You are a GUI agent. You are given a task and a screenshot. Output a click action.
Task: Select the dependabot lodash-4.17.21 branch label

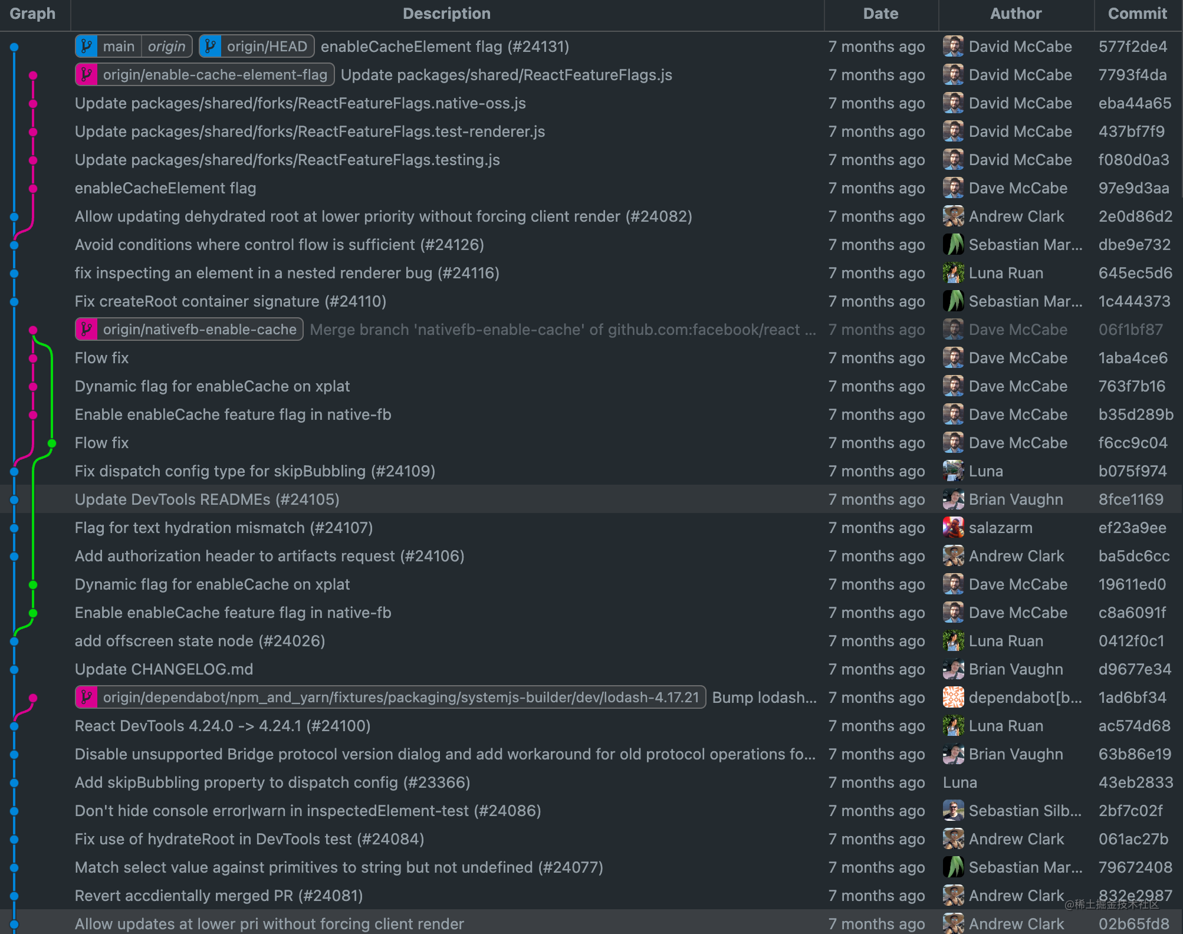[401, 698]
